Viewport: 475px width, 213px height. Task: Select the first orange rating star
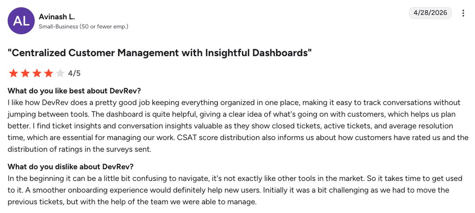13,73
